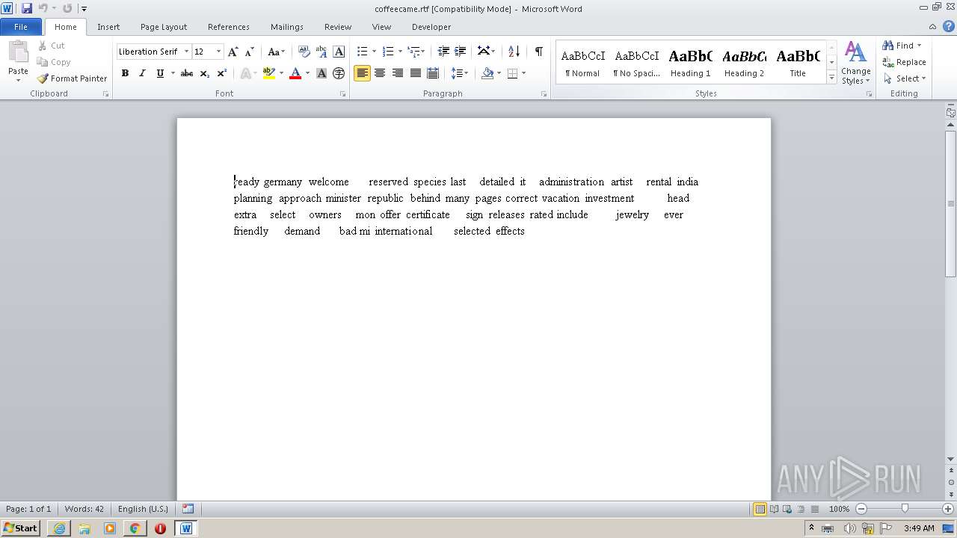Click Shading paint bucket icon
The image size is (957, 538).
487,73
